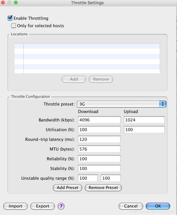The height and width of the screenshot is (215, 177).
Task: Focus the first Unstable quality range field
Action: click(88, 178)
